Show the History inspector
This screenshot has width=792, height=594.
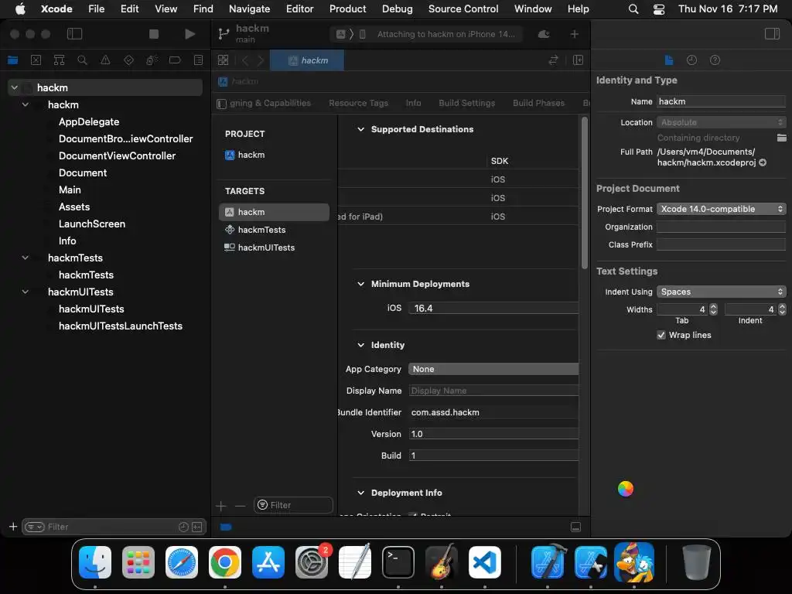pos(691,60)
